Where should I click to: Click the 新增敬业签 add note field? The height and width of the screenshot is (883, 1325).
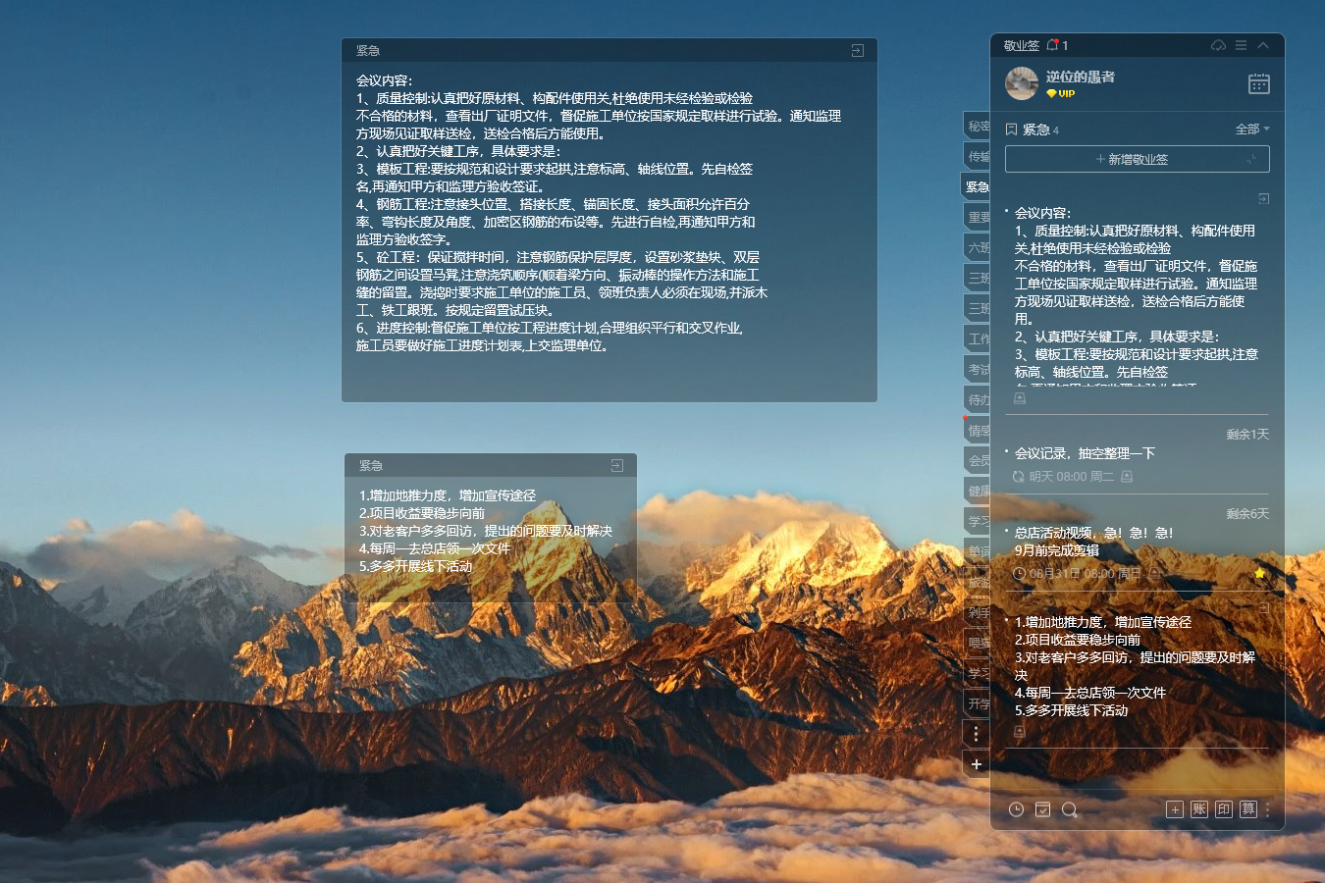[1137, 159]
